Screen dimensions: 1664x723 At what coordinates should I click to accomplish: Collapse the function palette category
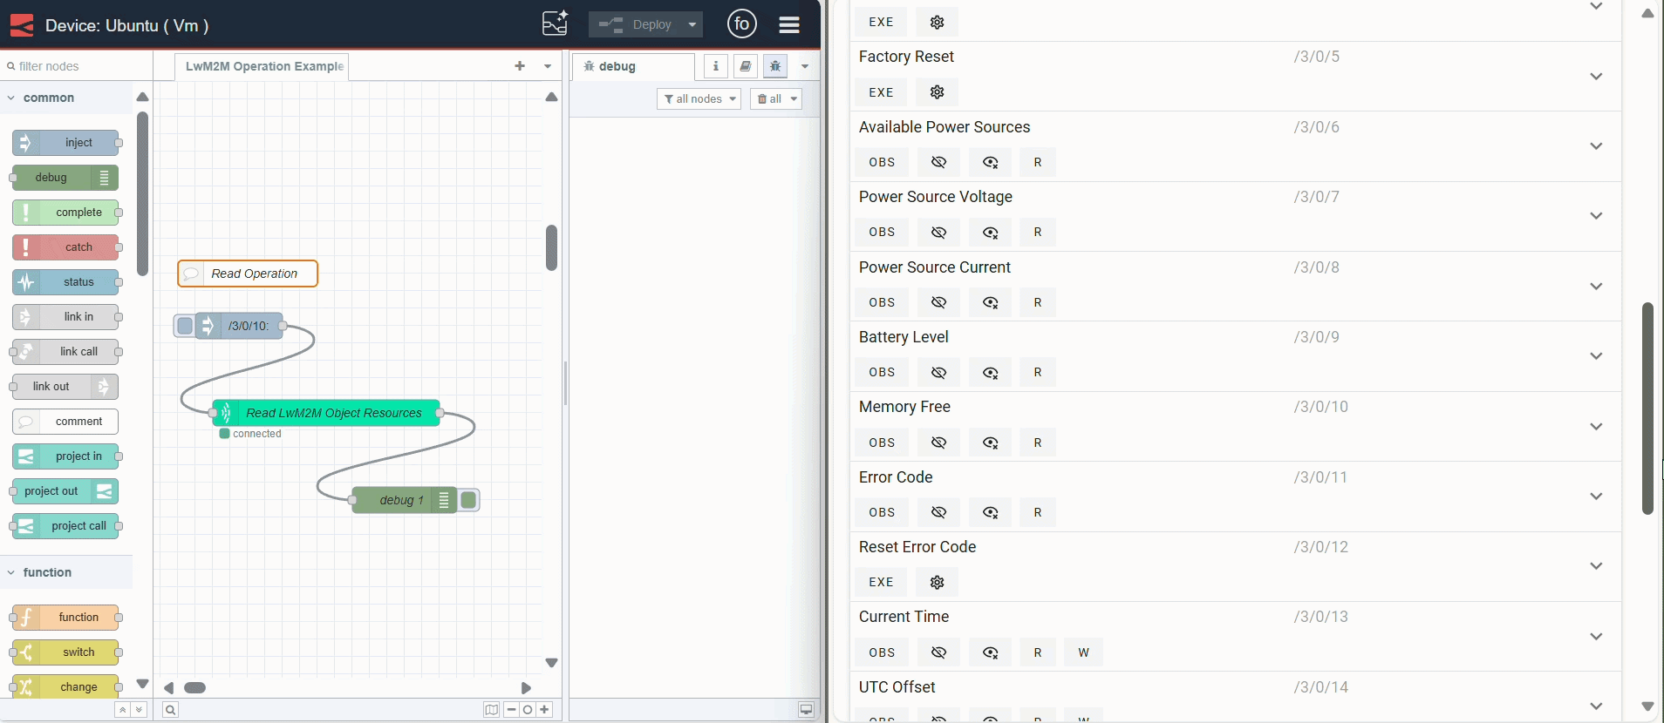[47, 572]
